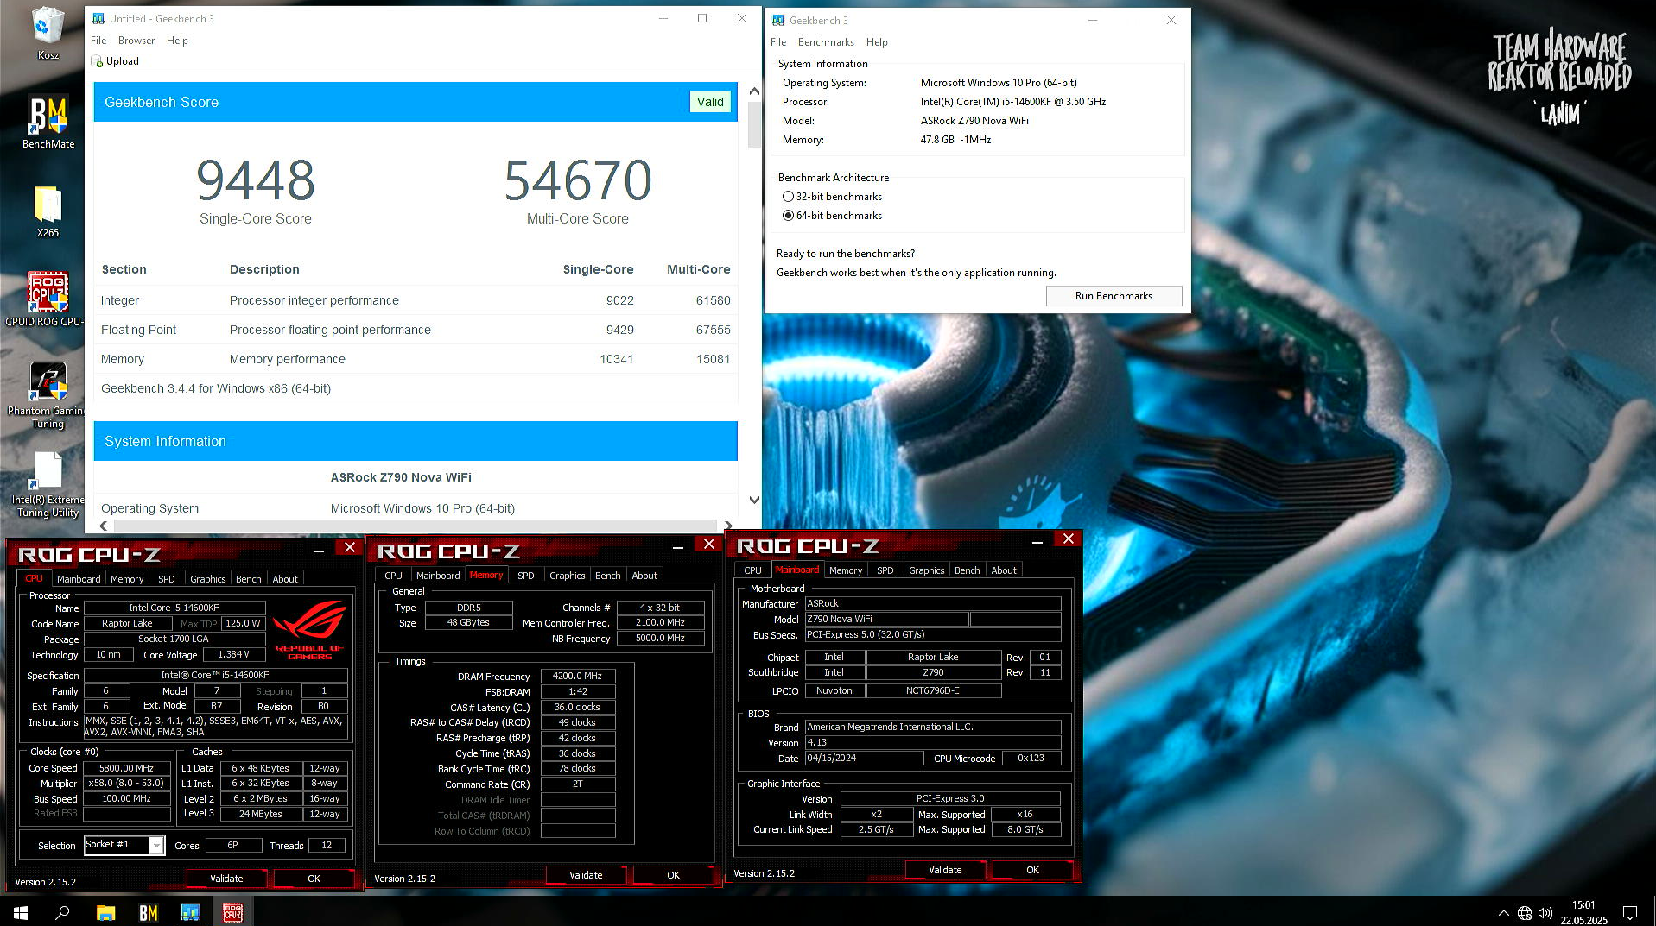Click Single-Core Score 9448 value
The width and height of the screenshot is (1656, 926).
click(256, 180)
